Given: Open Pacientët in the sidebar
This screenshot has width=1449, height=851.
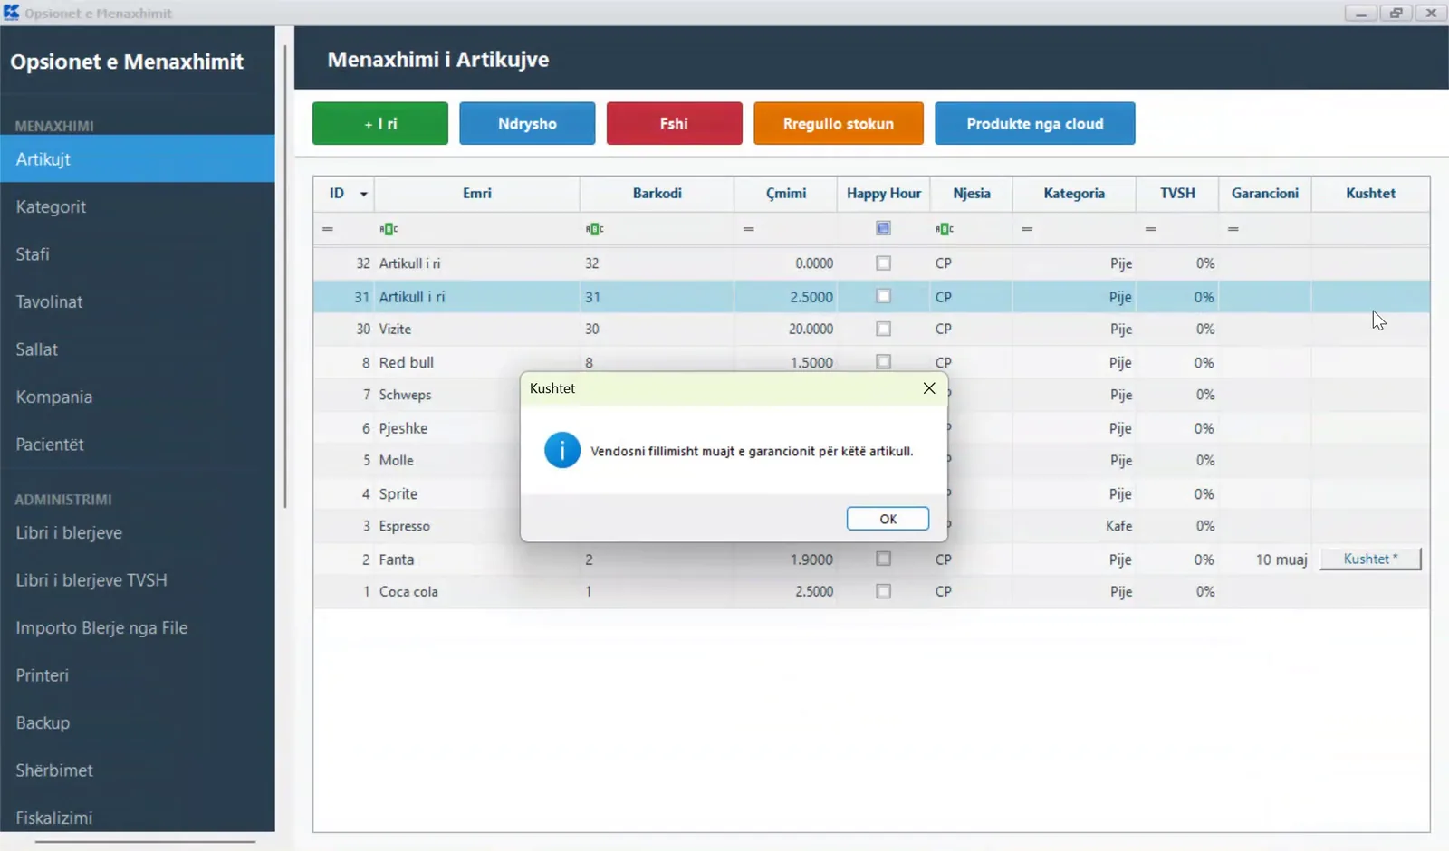Looking at the screenshot, I should point(138,445).
